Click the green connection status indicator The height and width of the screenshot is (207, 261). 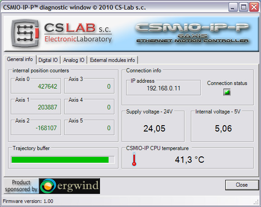[227, 92]
